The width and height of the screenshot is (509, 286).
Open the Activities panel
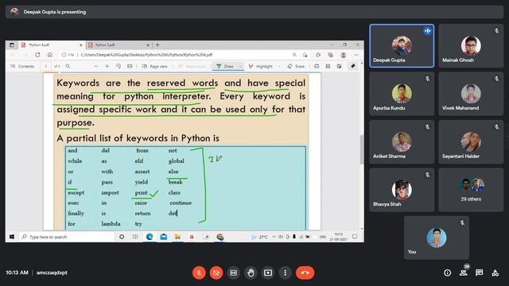(x=495, y=272)
